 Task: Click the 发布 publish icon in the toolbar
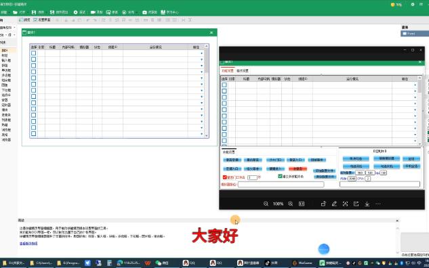[x=124, y=12]
